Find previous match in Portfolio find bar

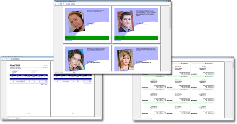point(72,73)
